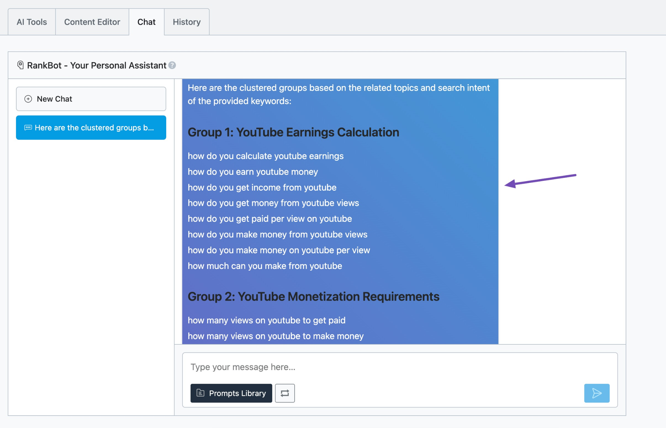Image resolution: width=666 pixels, height=428 pixels.
Task: Start a New Chat
Action: coord(91,99)
